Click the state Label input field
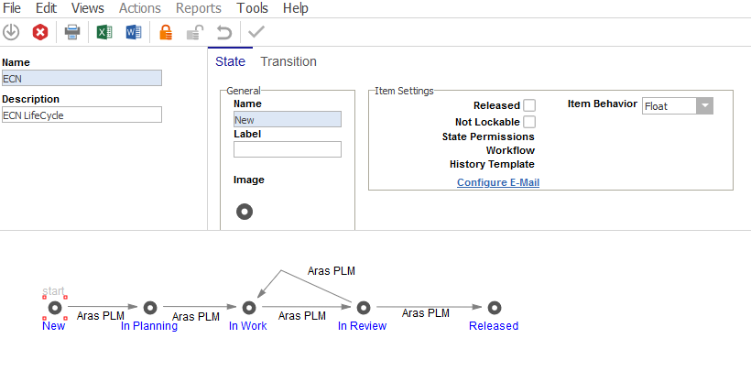This screenshot has height=382, width=751. coord(288,149)
